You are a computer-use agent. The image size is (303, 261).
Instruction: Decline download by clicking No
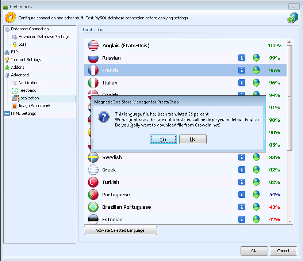[193, 139]
